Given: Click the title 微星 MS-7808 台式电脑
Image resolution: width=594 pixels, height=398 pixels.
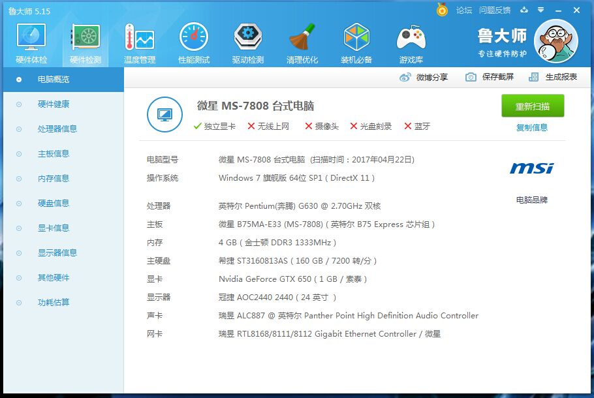Looking at the screenshot, I should (255, 106).
